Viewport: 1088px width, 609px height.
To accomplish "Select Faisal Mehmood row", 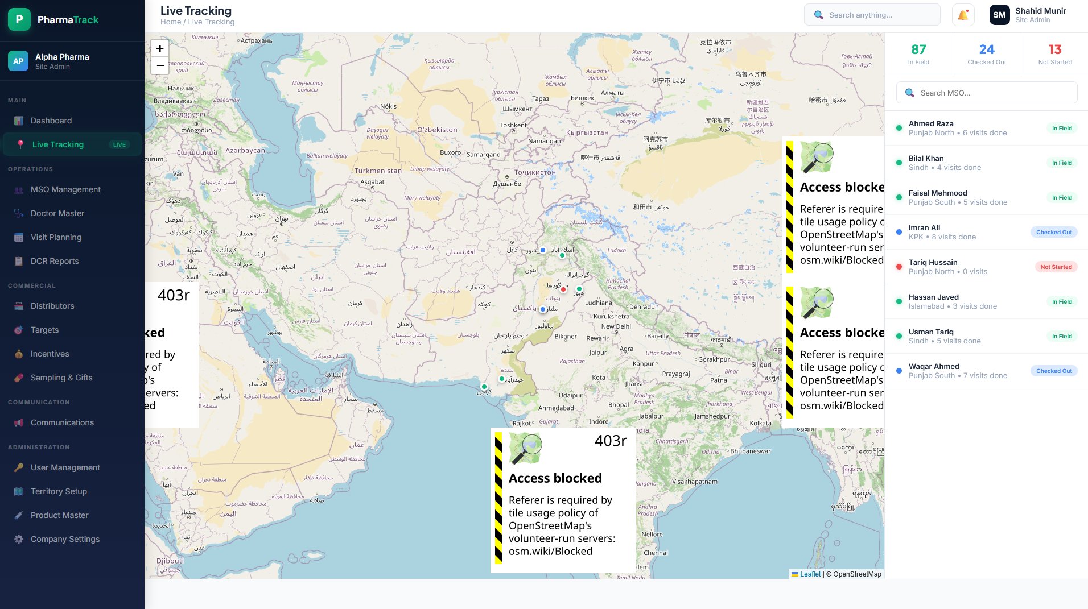I will pyautogui.click(x=987, y=198).
